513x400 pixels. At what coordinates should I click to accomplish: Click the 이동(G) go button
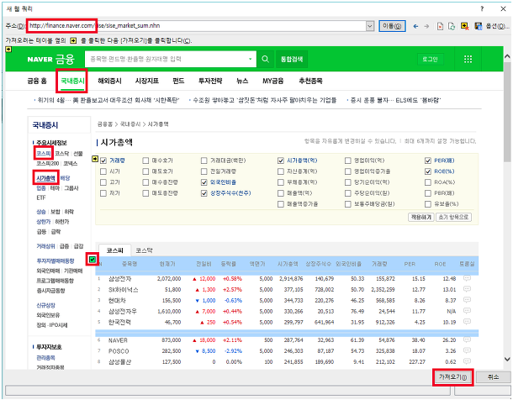point(392,26)
